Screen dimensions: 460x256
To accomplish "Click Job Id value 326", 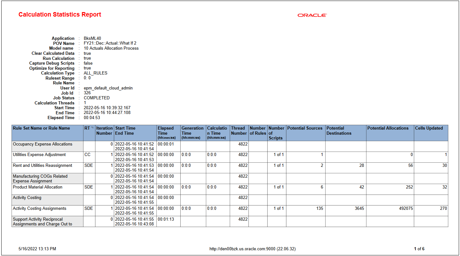I will click(87, 93).
